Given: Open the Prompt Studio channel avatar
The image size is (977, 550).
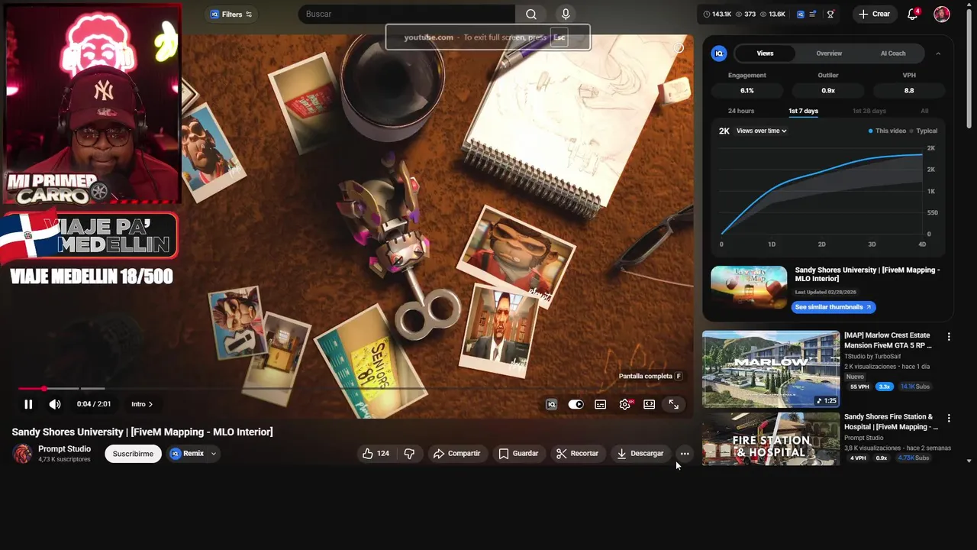Looking at the screenshot, I should [23, 454].
